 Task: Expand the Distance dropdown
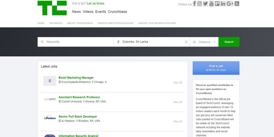tap(204, 42)
